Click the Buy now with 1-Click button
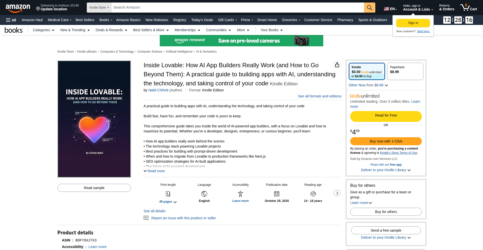 pos(386,141)
